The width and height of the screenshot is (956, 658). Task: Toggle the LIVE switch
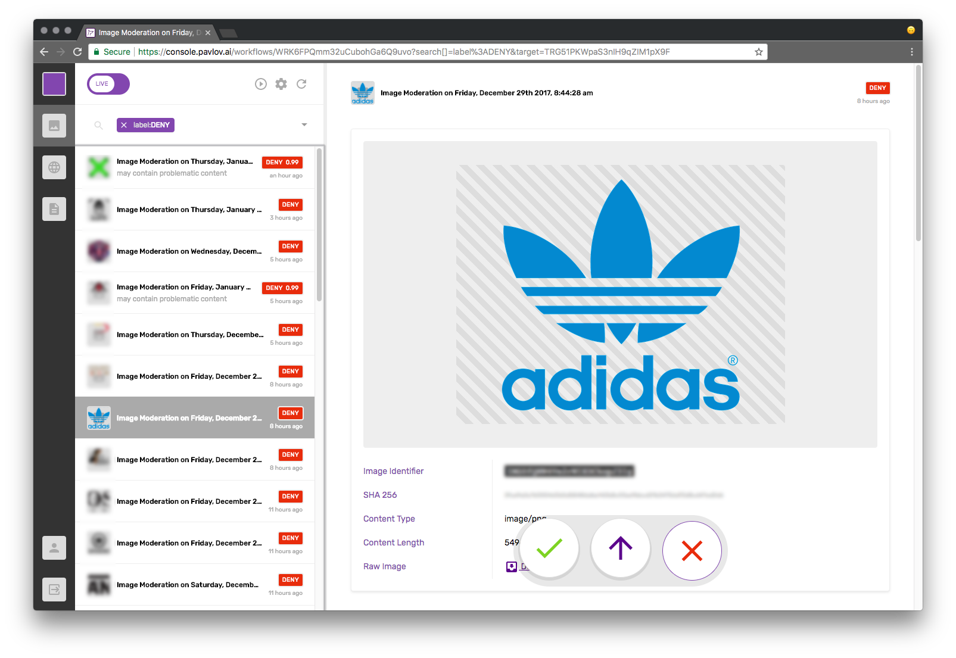[108, 84]
